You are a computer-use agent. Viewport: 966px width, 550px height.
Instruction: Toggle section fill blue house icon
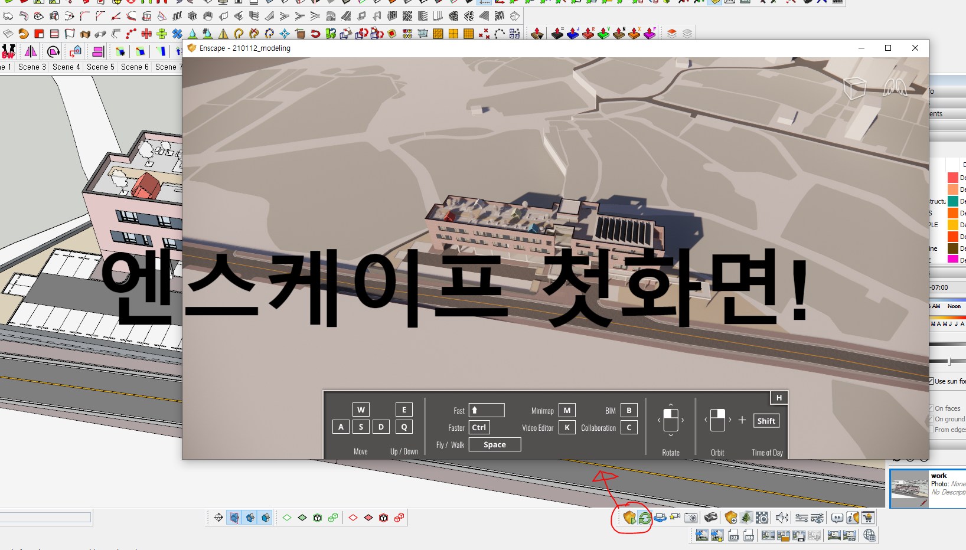click(x=266, y=518)
